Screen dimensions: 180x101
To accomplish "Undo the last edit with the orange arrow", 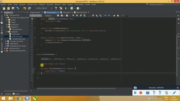I will click(25, 8).
